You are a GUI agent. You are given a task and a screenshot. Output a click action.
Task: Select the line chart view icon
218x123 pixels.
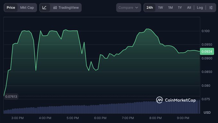click(x=45, y=8)
